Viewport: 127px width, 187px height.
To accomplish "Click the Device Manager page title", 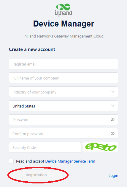I will pos(63,24).
